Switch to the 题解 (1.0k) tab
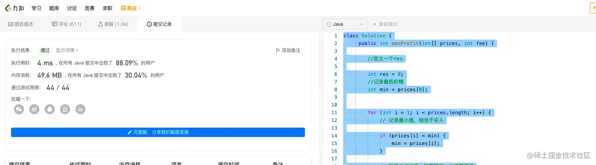The width and height of the screenshot is (596, 165). click(113, 24)
